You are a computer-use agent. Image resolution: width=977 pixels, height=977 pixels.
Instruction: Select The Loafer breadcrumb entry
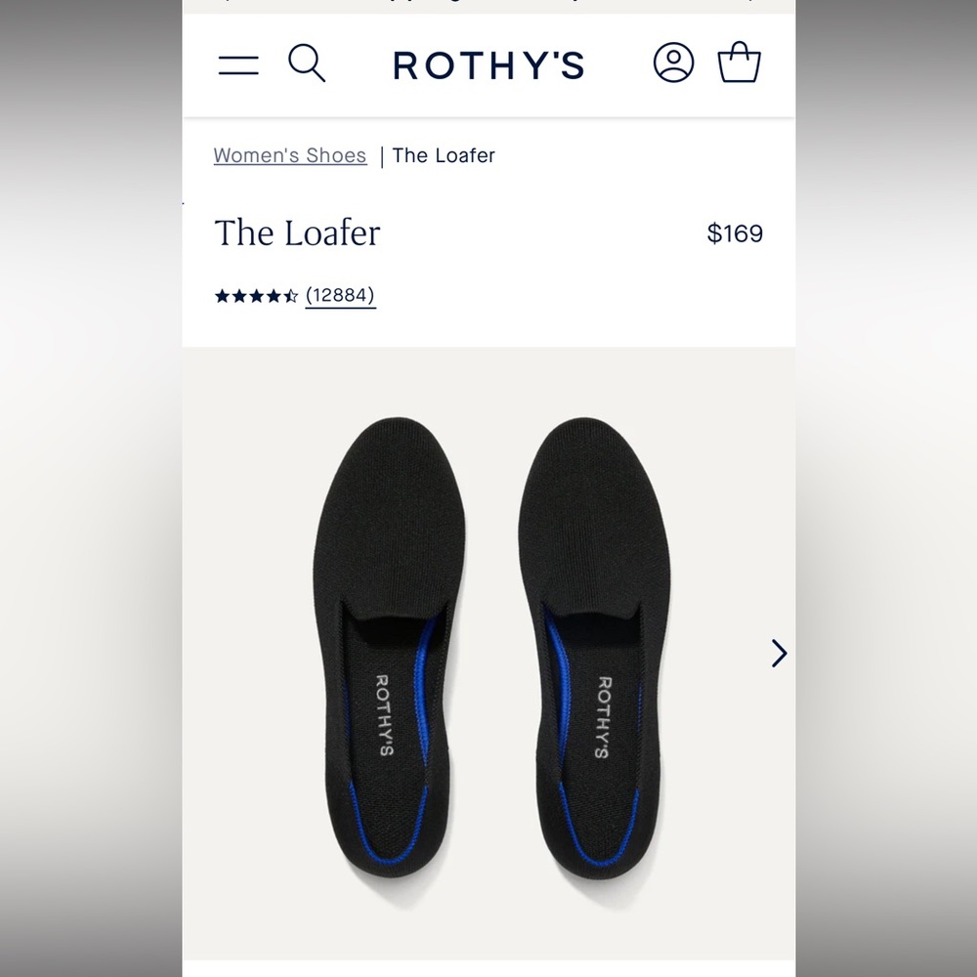[x=443, y=155]
